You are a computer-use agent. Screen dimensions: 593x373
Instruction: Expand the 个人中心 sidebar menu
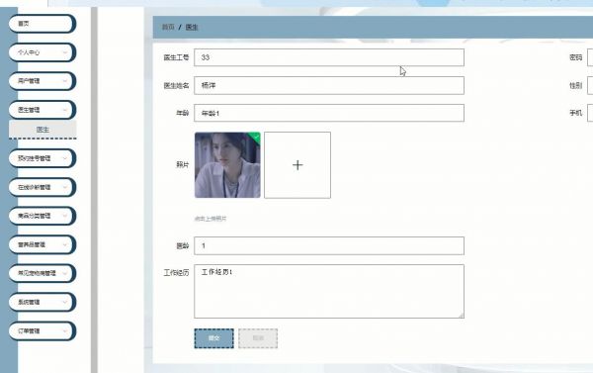[42, 52]
